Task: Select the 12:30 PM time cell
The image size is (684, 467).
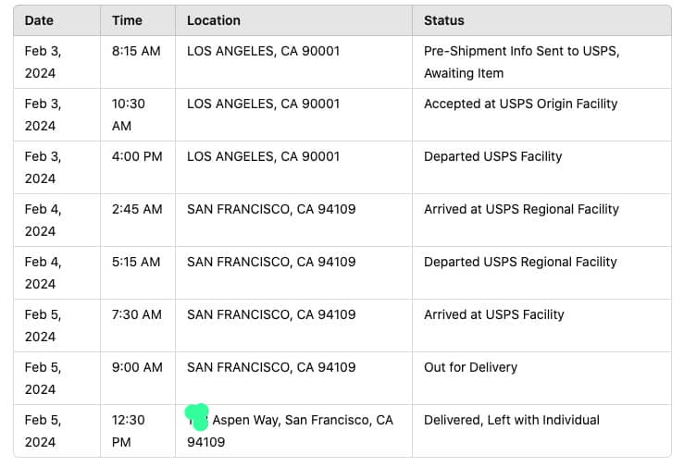Action: coord(129,431)
